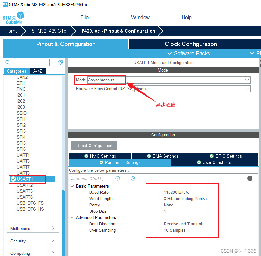This screenshot has height=256, width=261.
Task: Switch to the A->Z list tab
Action: pos(38,71)
